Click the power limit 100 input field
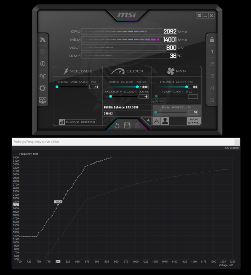This screenshot has height=275, width=251. tap(193, 87)
